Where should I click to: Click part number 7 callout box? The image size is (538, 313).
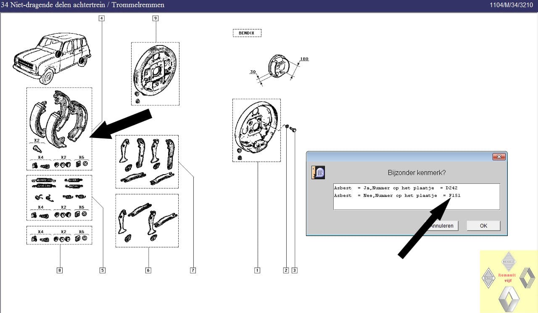coord(193,271)
